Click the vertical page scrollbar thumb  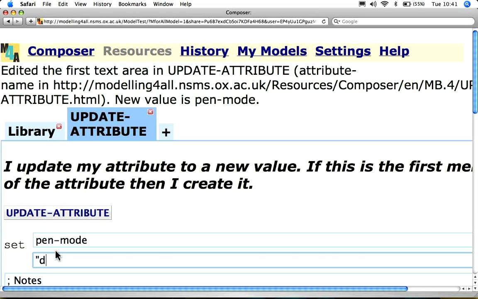475,72
